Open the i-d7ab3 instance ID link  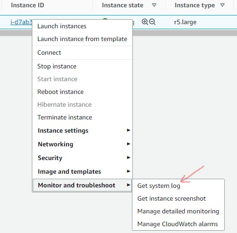(x=21, y=22)
